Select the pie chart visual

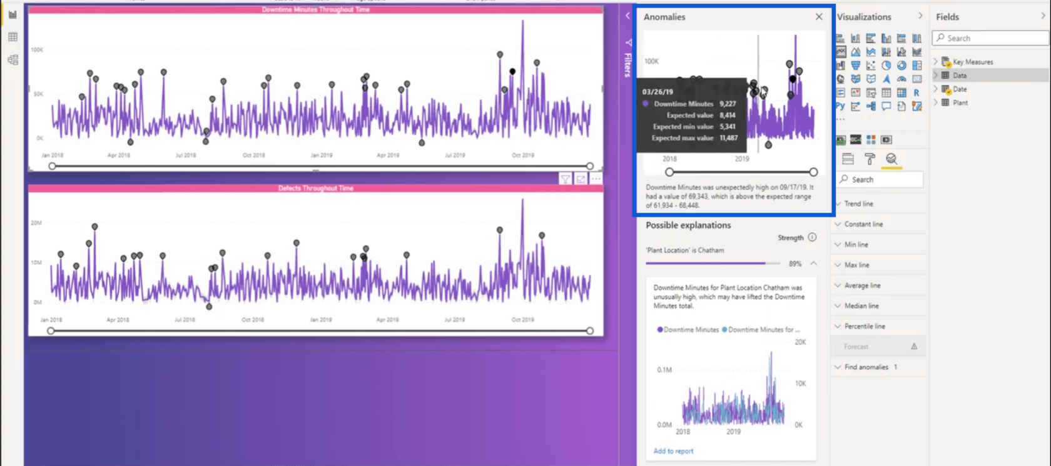886,65
